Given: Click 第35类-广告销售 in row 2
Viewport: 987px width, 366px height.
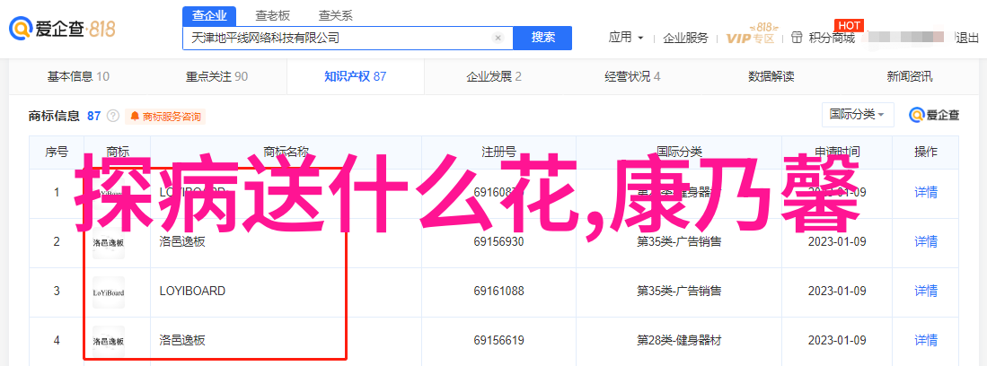Looking at the screenshot, I should coord(679,241).
